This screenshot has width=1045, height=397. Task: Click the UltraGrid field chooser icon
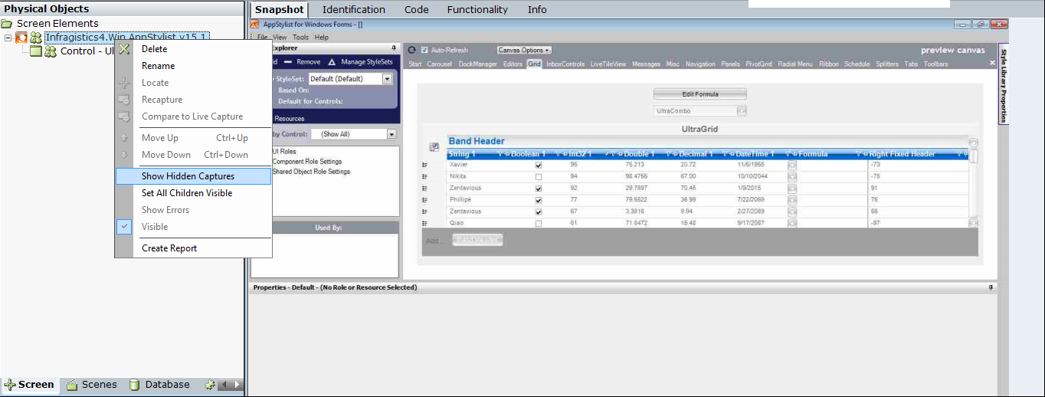(x=434, y=146)
